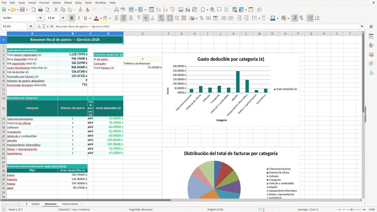The height and width of the screenshot is (212, 377).
Task: Toggle Italic formatting
Action: [x=79, y=18]
